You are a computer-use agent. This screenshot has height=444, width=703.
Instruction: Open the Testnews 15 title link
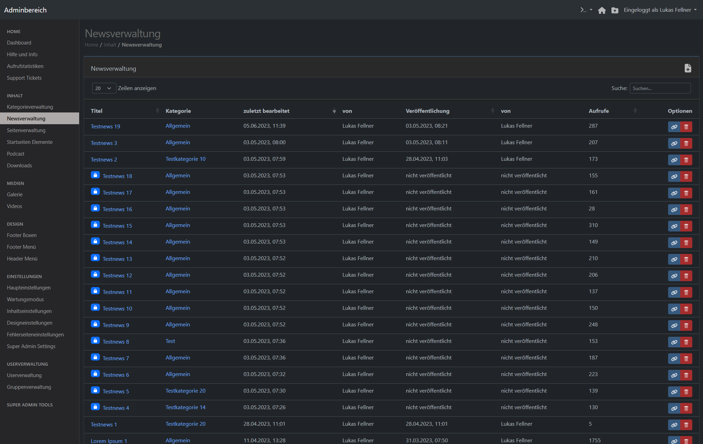coord(117,226)
